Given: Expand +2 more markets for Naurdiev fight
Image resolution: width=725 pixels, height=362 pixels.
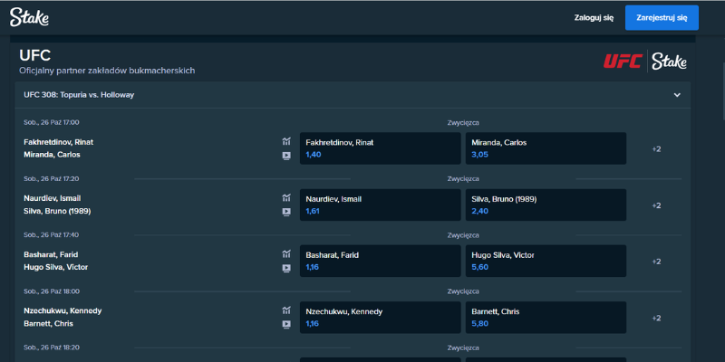Looking at the screenshot, I should coord(656,205).
